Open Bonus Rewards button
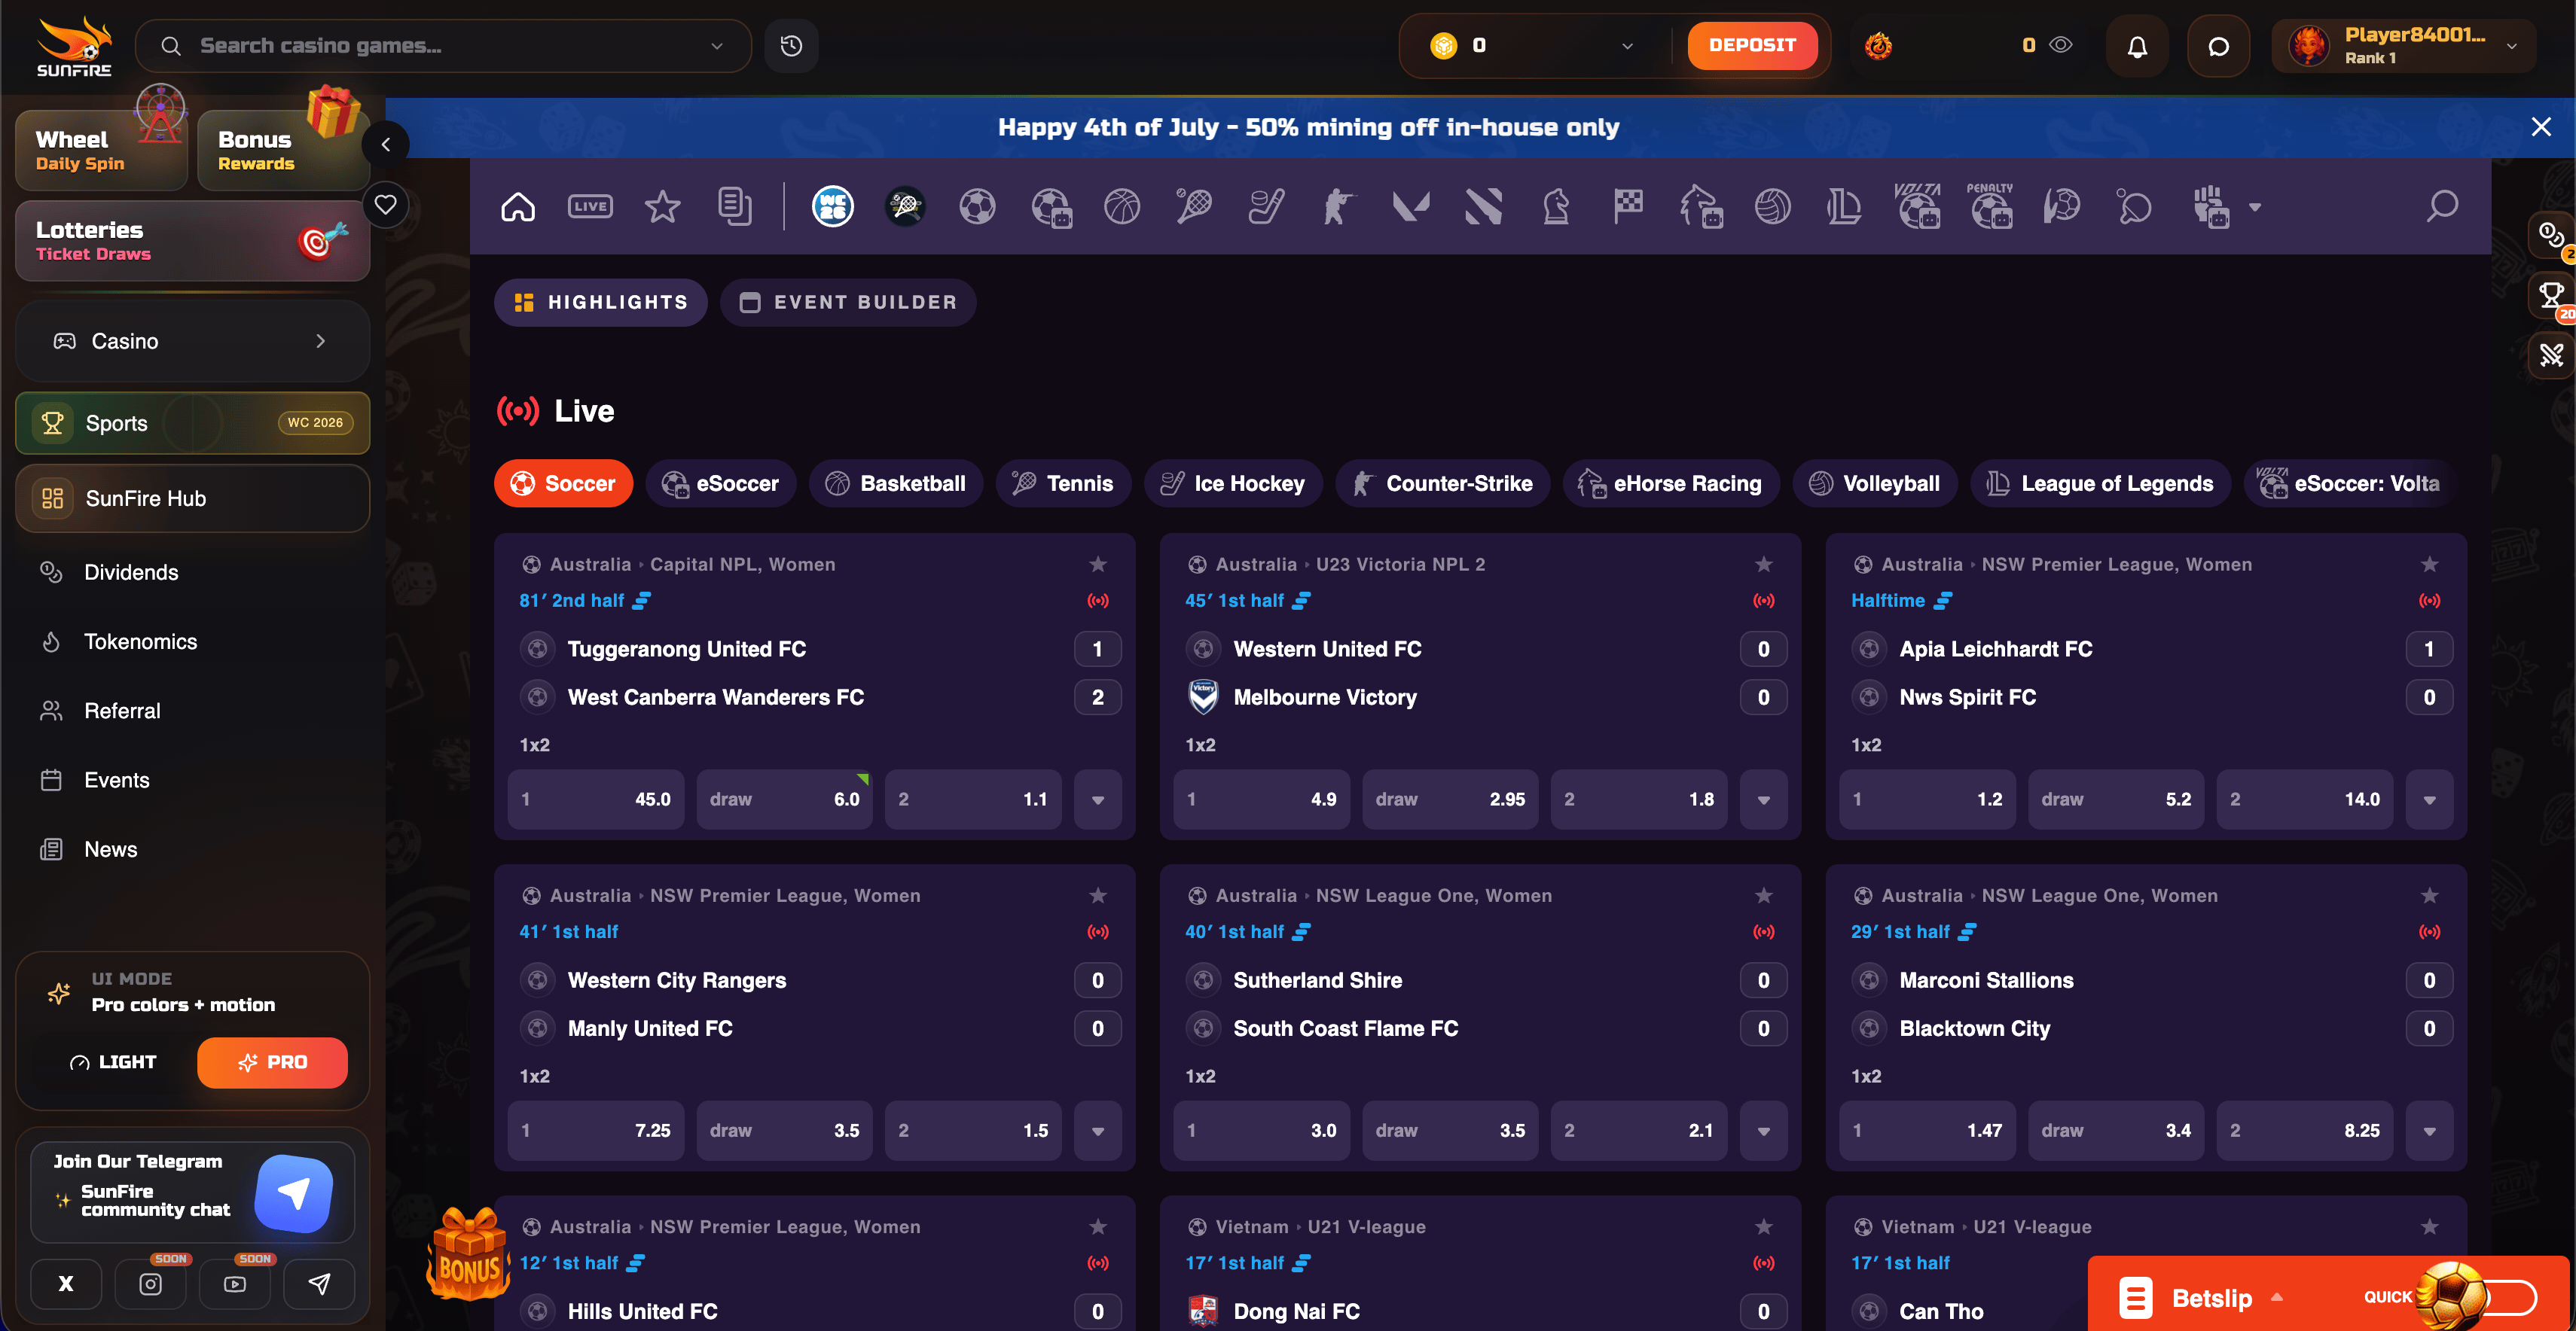Image resolution: width=2576 pixels, height=1331 pixels. pyautogui.click(x=283, y=151)
